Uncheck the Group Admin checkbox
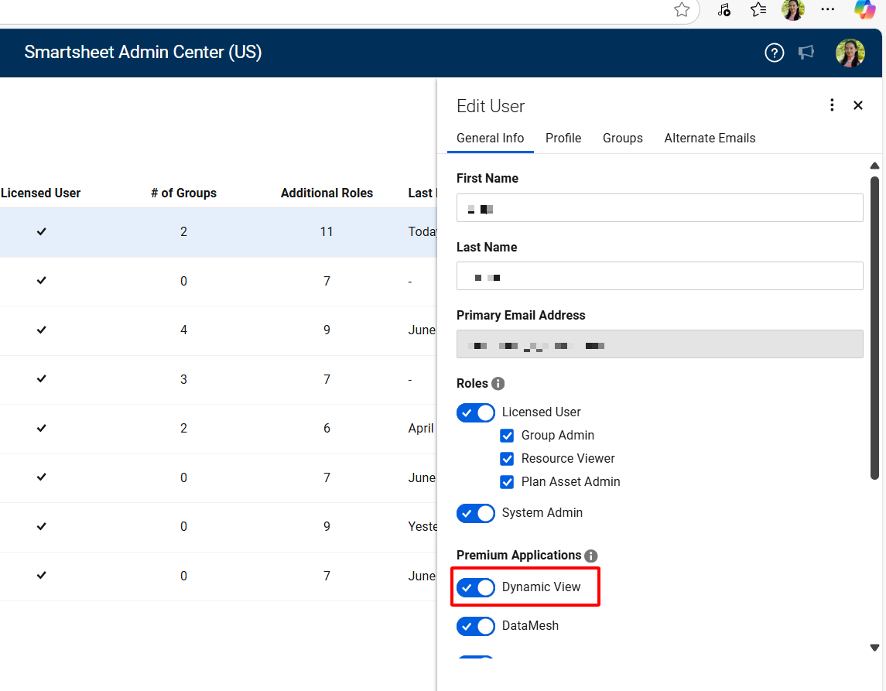Screen dimensions: 886x691 click(507, 436)
